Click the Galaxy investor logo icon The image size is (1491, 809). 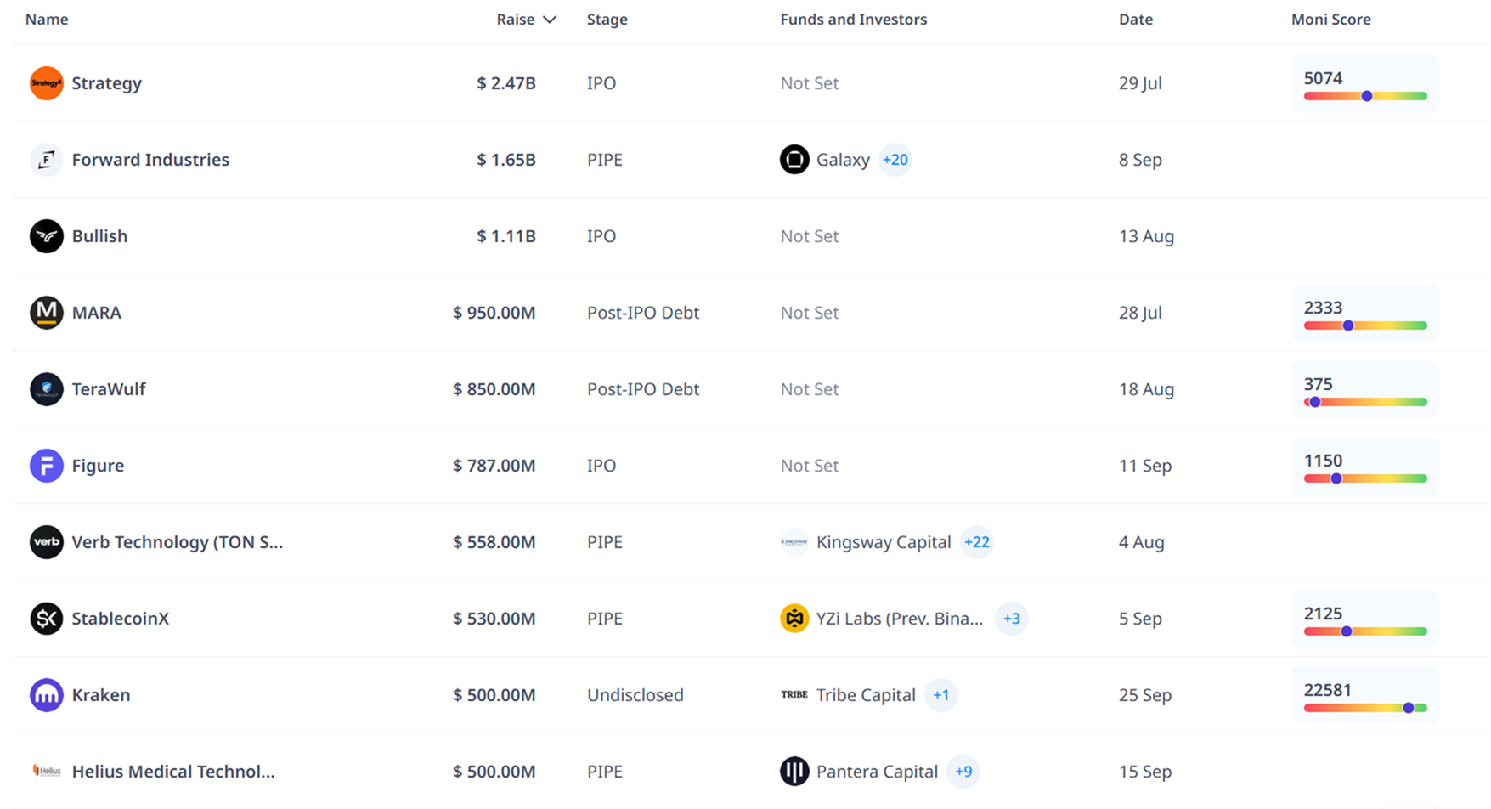(794, 160)
